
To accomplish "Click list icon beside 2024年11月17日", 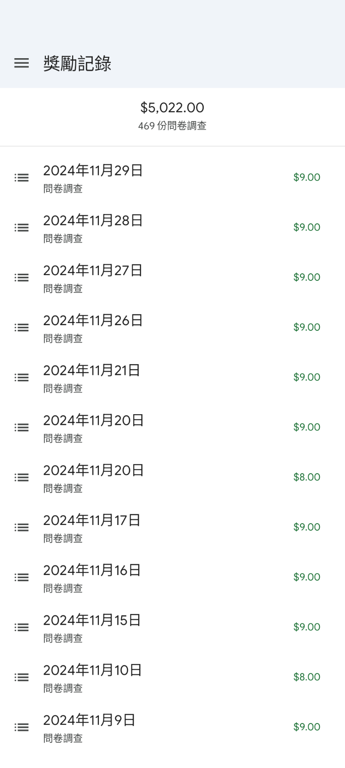I will click(x=21, y=528).
